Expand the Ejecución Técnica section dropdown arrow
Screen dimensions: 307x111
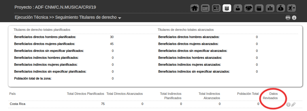click(120, 18)
